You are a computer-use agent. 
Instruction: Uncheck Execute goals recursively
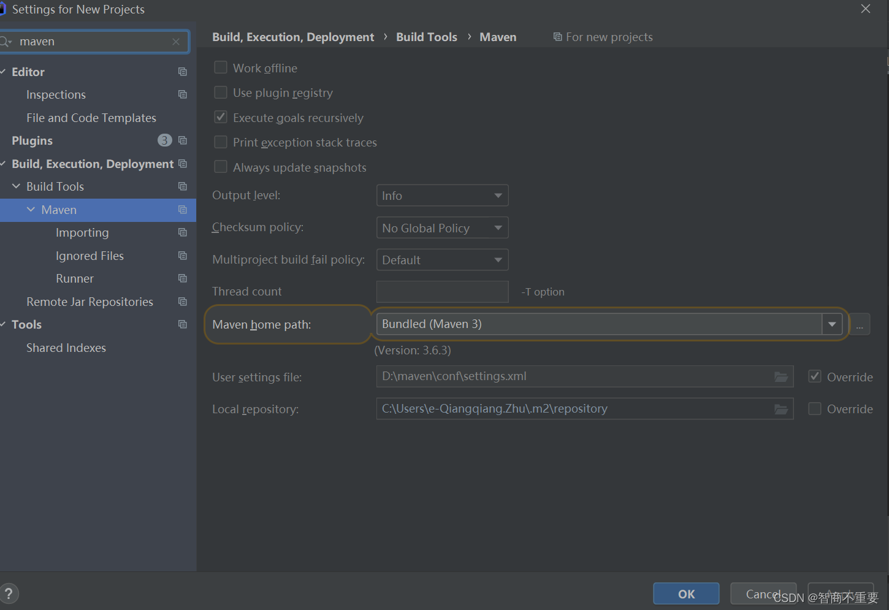(221, 117)
